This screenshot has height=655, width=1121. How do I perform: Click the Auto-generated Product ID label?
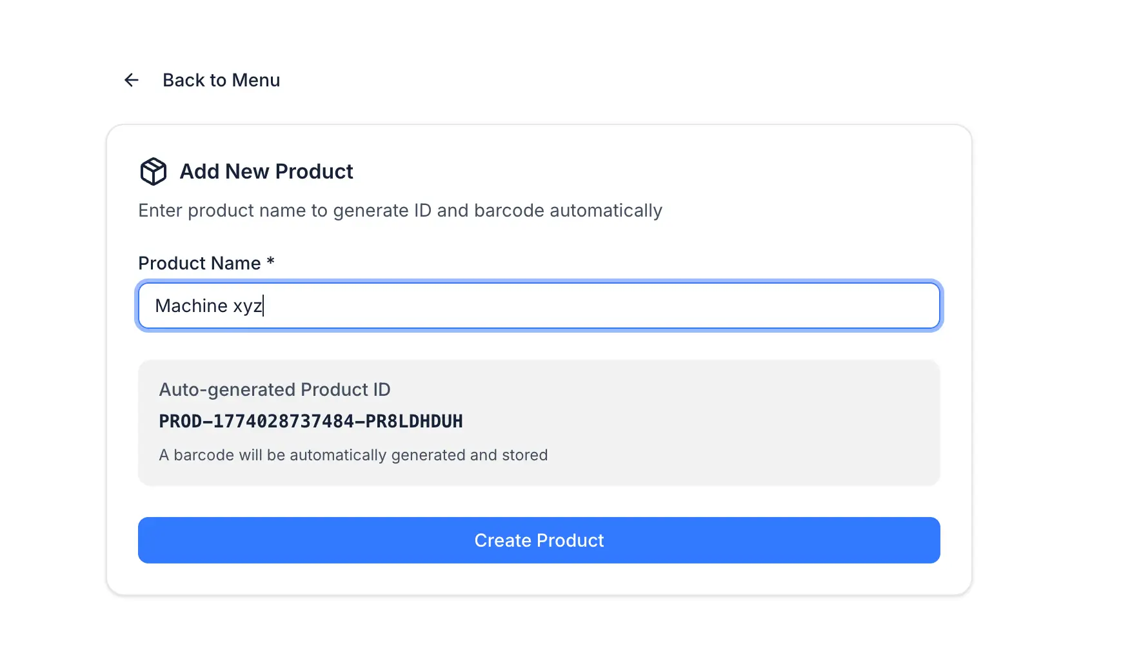(274, 389)
